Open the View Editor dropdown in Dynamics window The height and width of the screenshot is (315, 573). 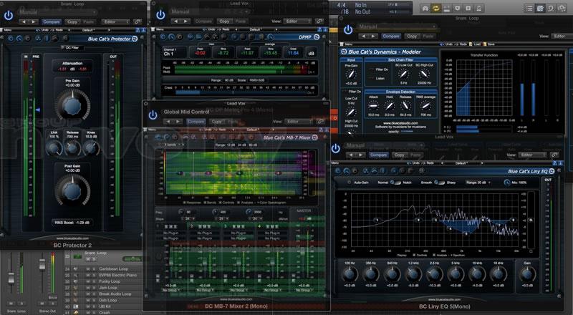point(561,35)
